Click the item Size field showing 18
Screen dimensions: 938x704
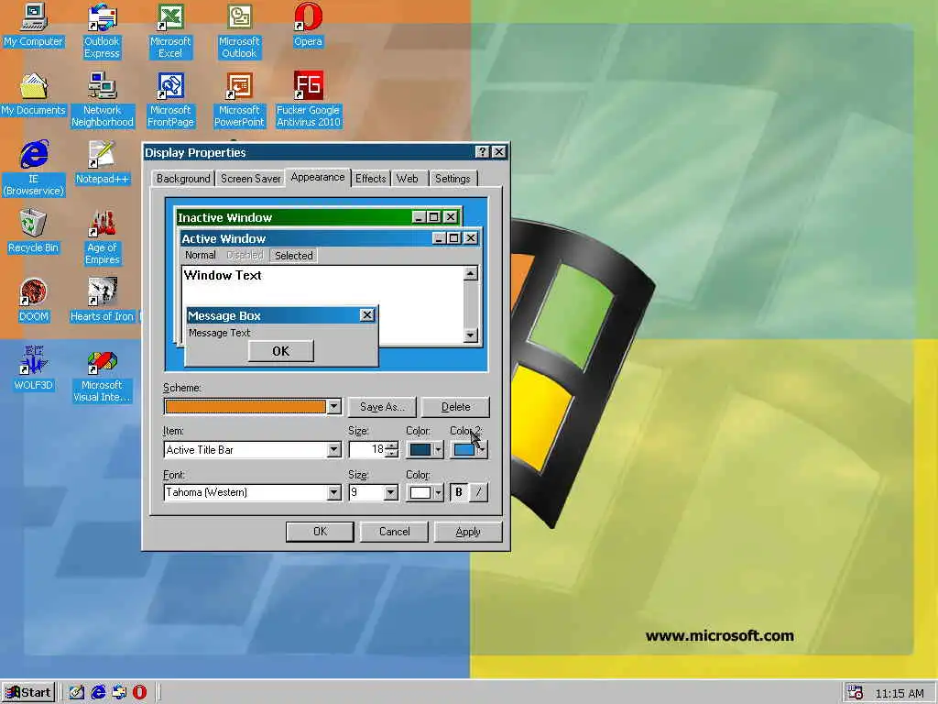(367, 449)
